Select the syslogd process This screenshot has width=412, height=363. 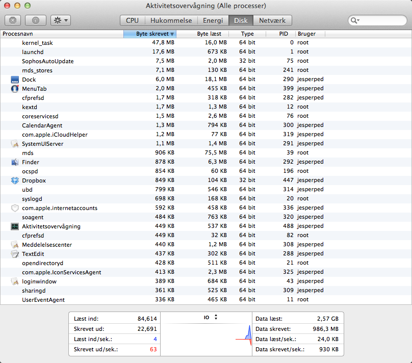click(206, 199)
